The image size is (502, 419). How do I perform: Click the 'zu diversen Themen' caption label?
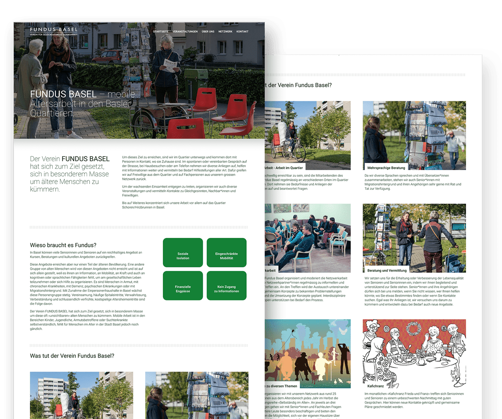(282, 386)
